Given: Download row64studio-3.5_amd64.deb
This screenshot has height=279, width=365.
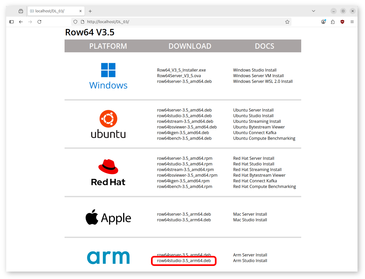Looking at the screenshot, I should click(x=184, y=116).
